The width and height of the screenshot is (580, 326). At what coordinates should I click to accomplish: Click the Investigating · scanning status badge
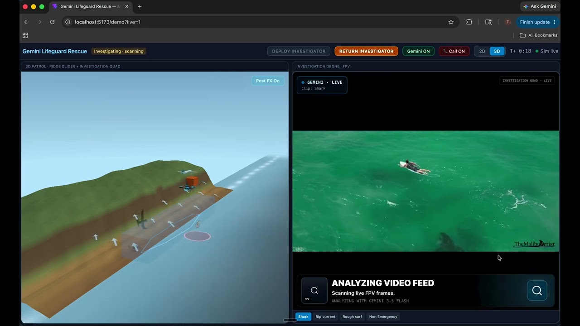pos(119,51)
